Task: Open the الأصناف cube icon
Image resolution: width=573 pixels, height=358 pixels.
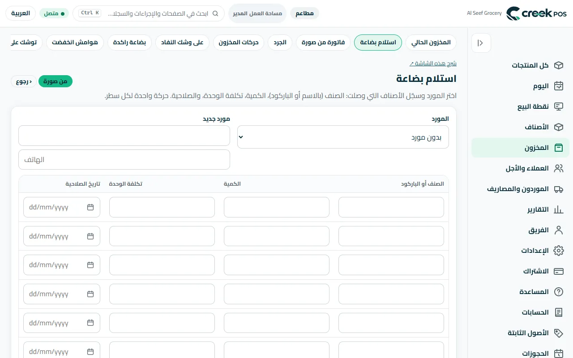Action: pyautogui.click(x=558, y=127)
